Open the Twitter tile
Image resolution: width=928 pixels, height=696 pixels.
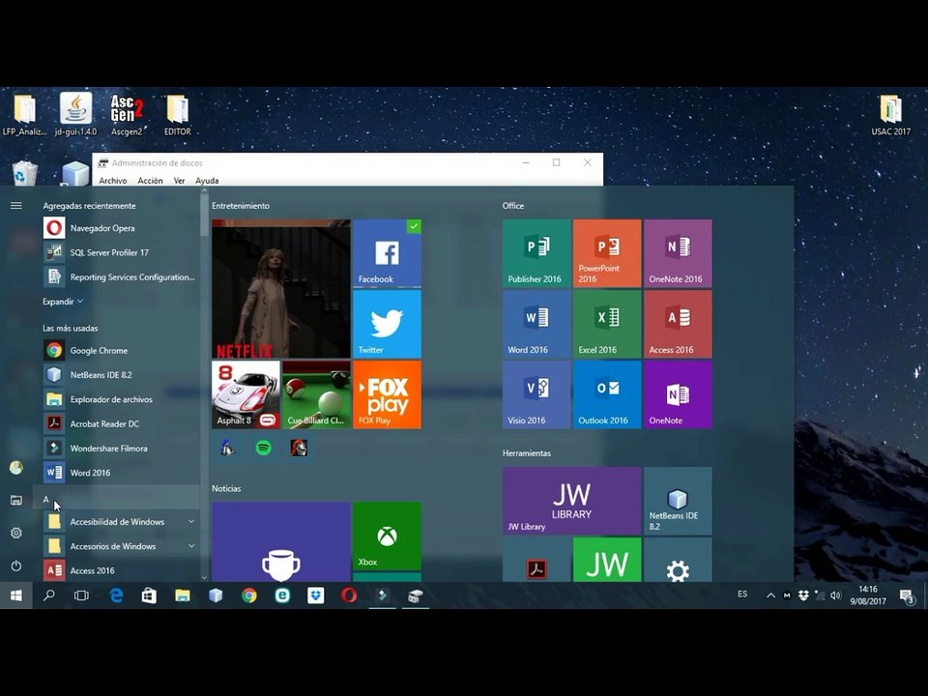click(x=387, y=325)
